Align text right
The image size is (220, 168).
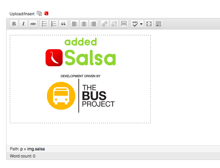[94, 24]
